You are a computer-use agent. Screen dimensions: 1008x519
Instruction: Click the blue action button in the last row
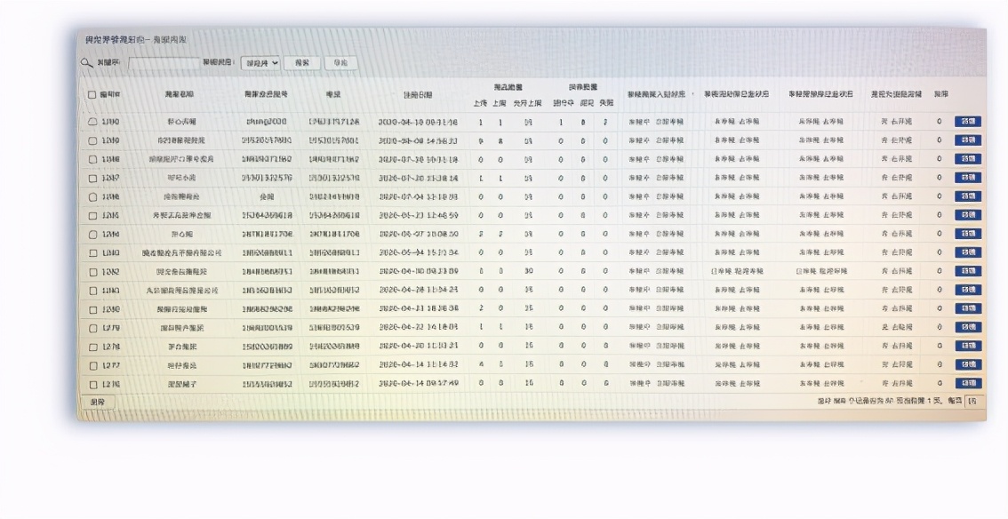click(x=967, y=383)
